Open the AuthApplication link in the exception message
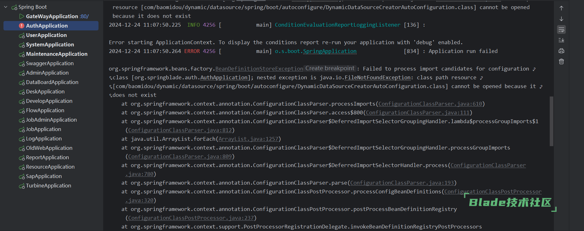Viewport: 584px width, 231px height. click(224, 77)
